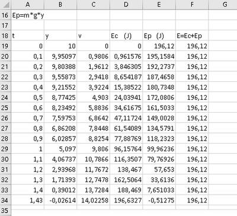Viewport: 237px width, 216px height.
Task: Click the 'E=Ec+Ep' header cell
Action: pyautogui.click(x=192, y=36)
